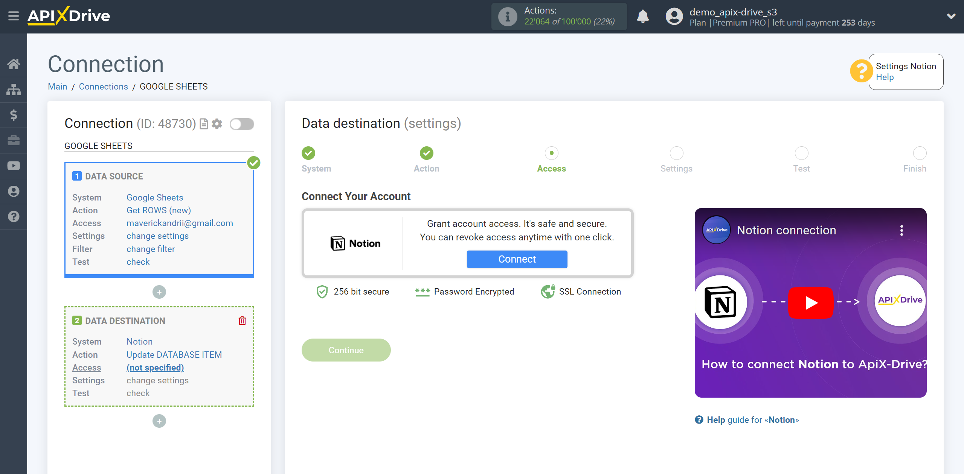Click the Connect button for Notion

click(x=517, y=258)
